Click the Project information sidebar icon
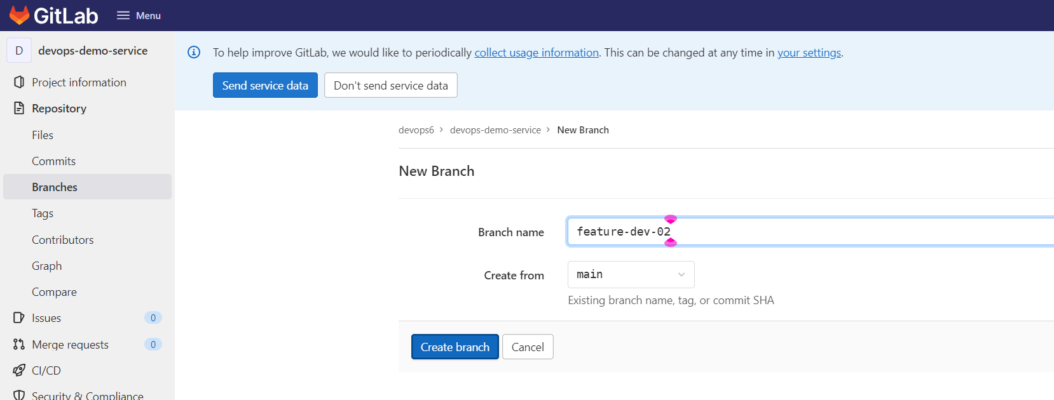1054x400 pixels. pos(19,82)
